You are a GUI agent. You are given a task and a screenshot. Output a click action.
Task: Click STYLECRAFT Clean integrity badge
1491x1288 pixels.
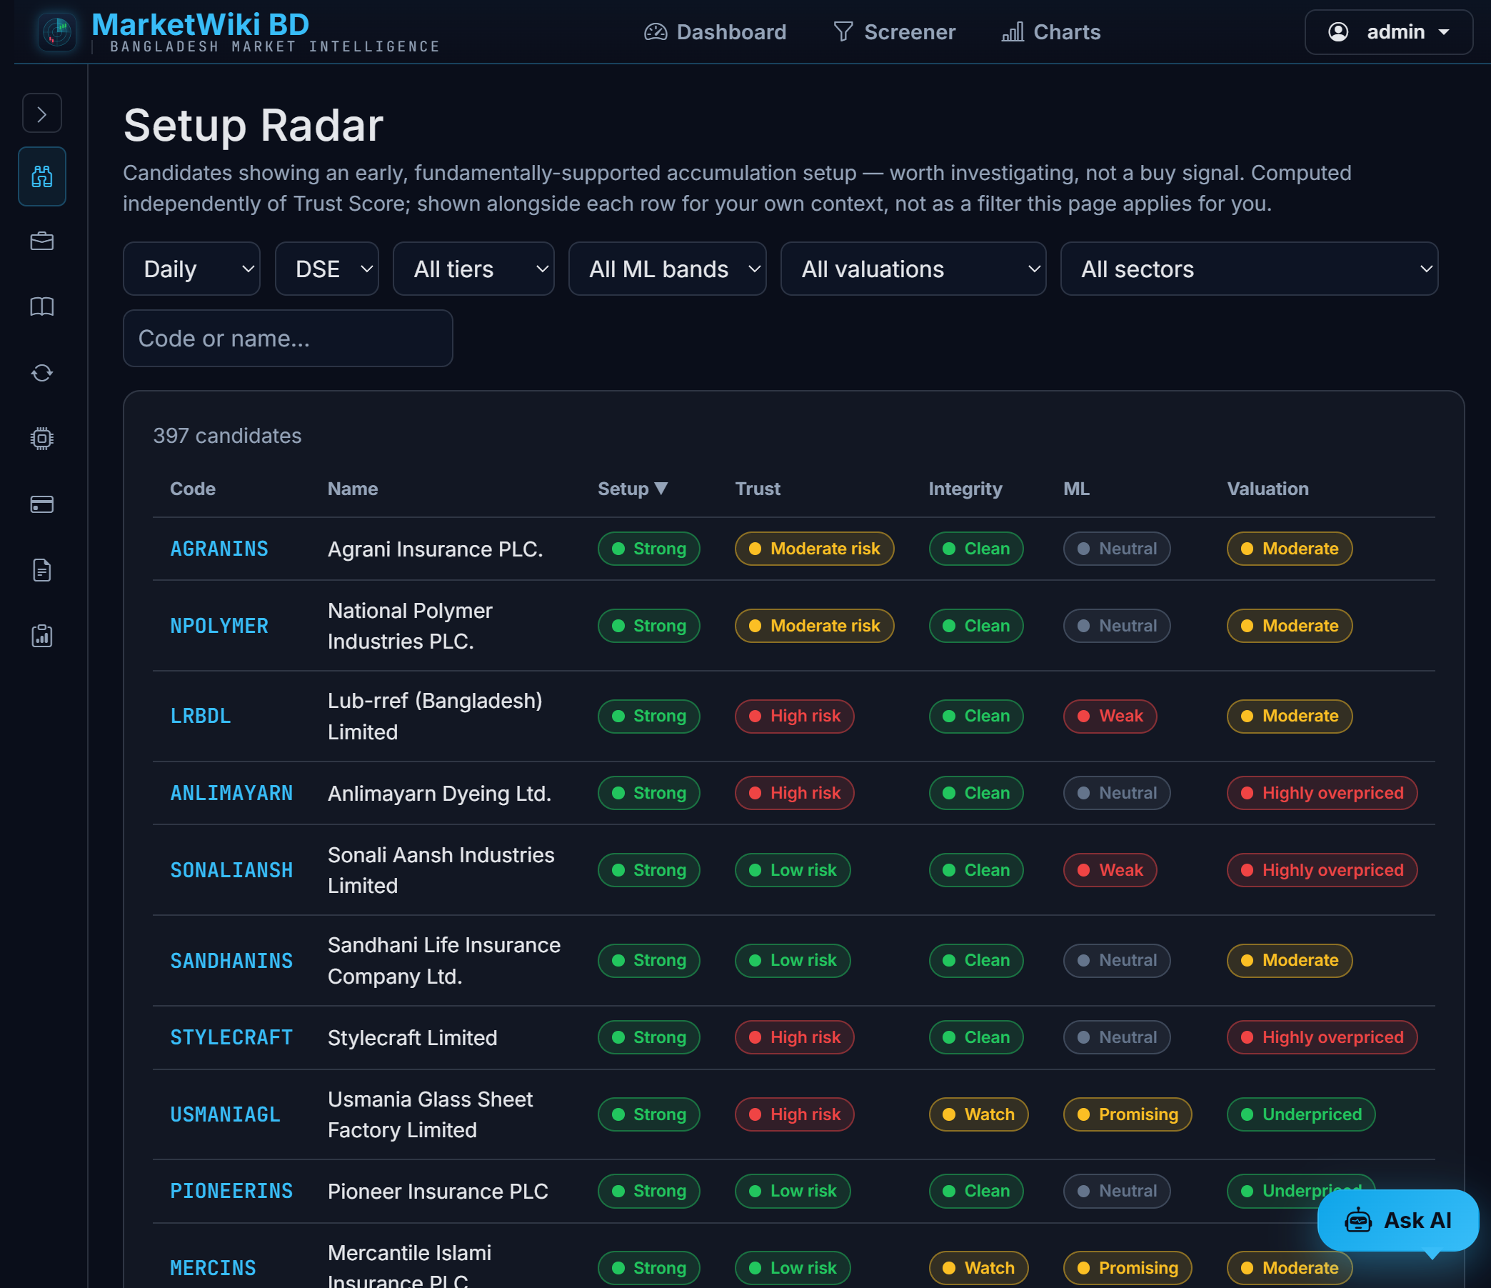[975, 1037]
